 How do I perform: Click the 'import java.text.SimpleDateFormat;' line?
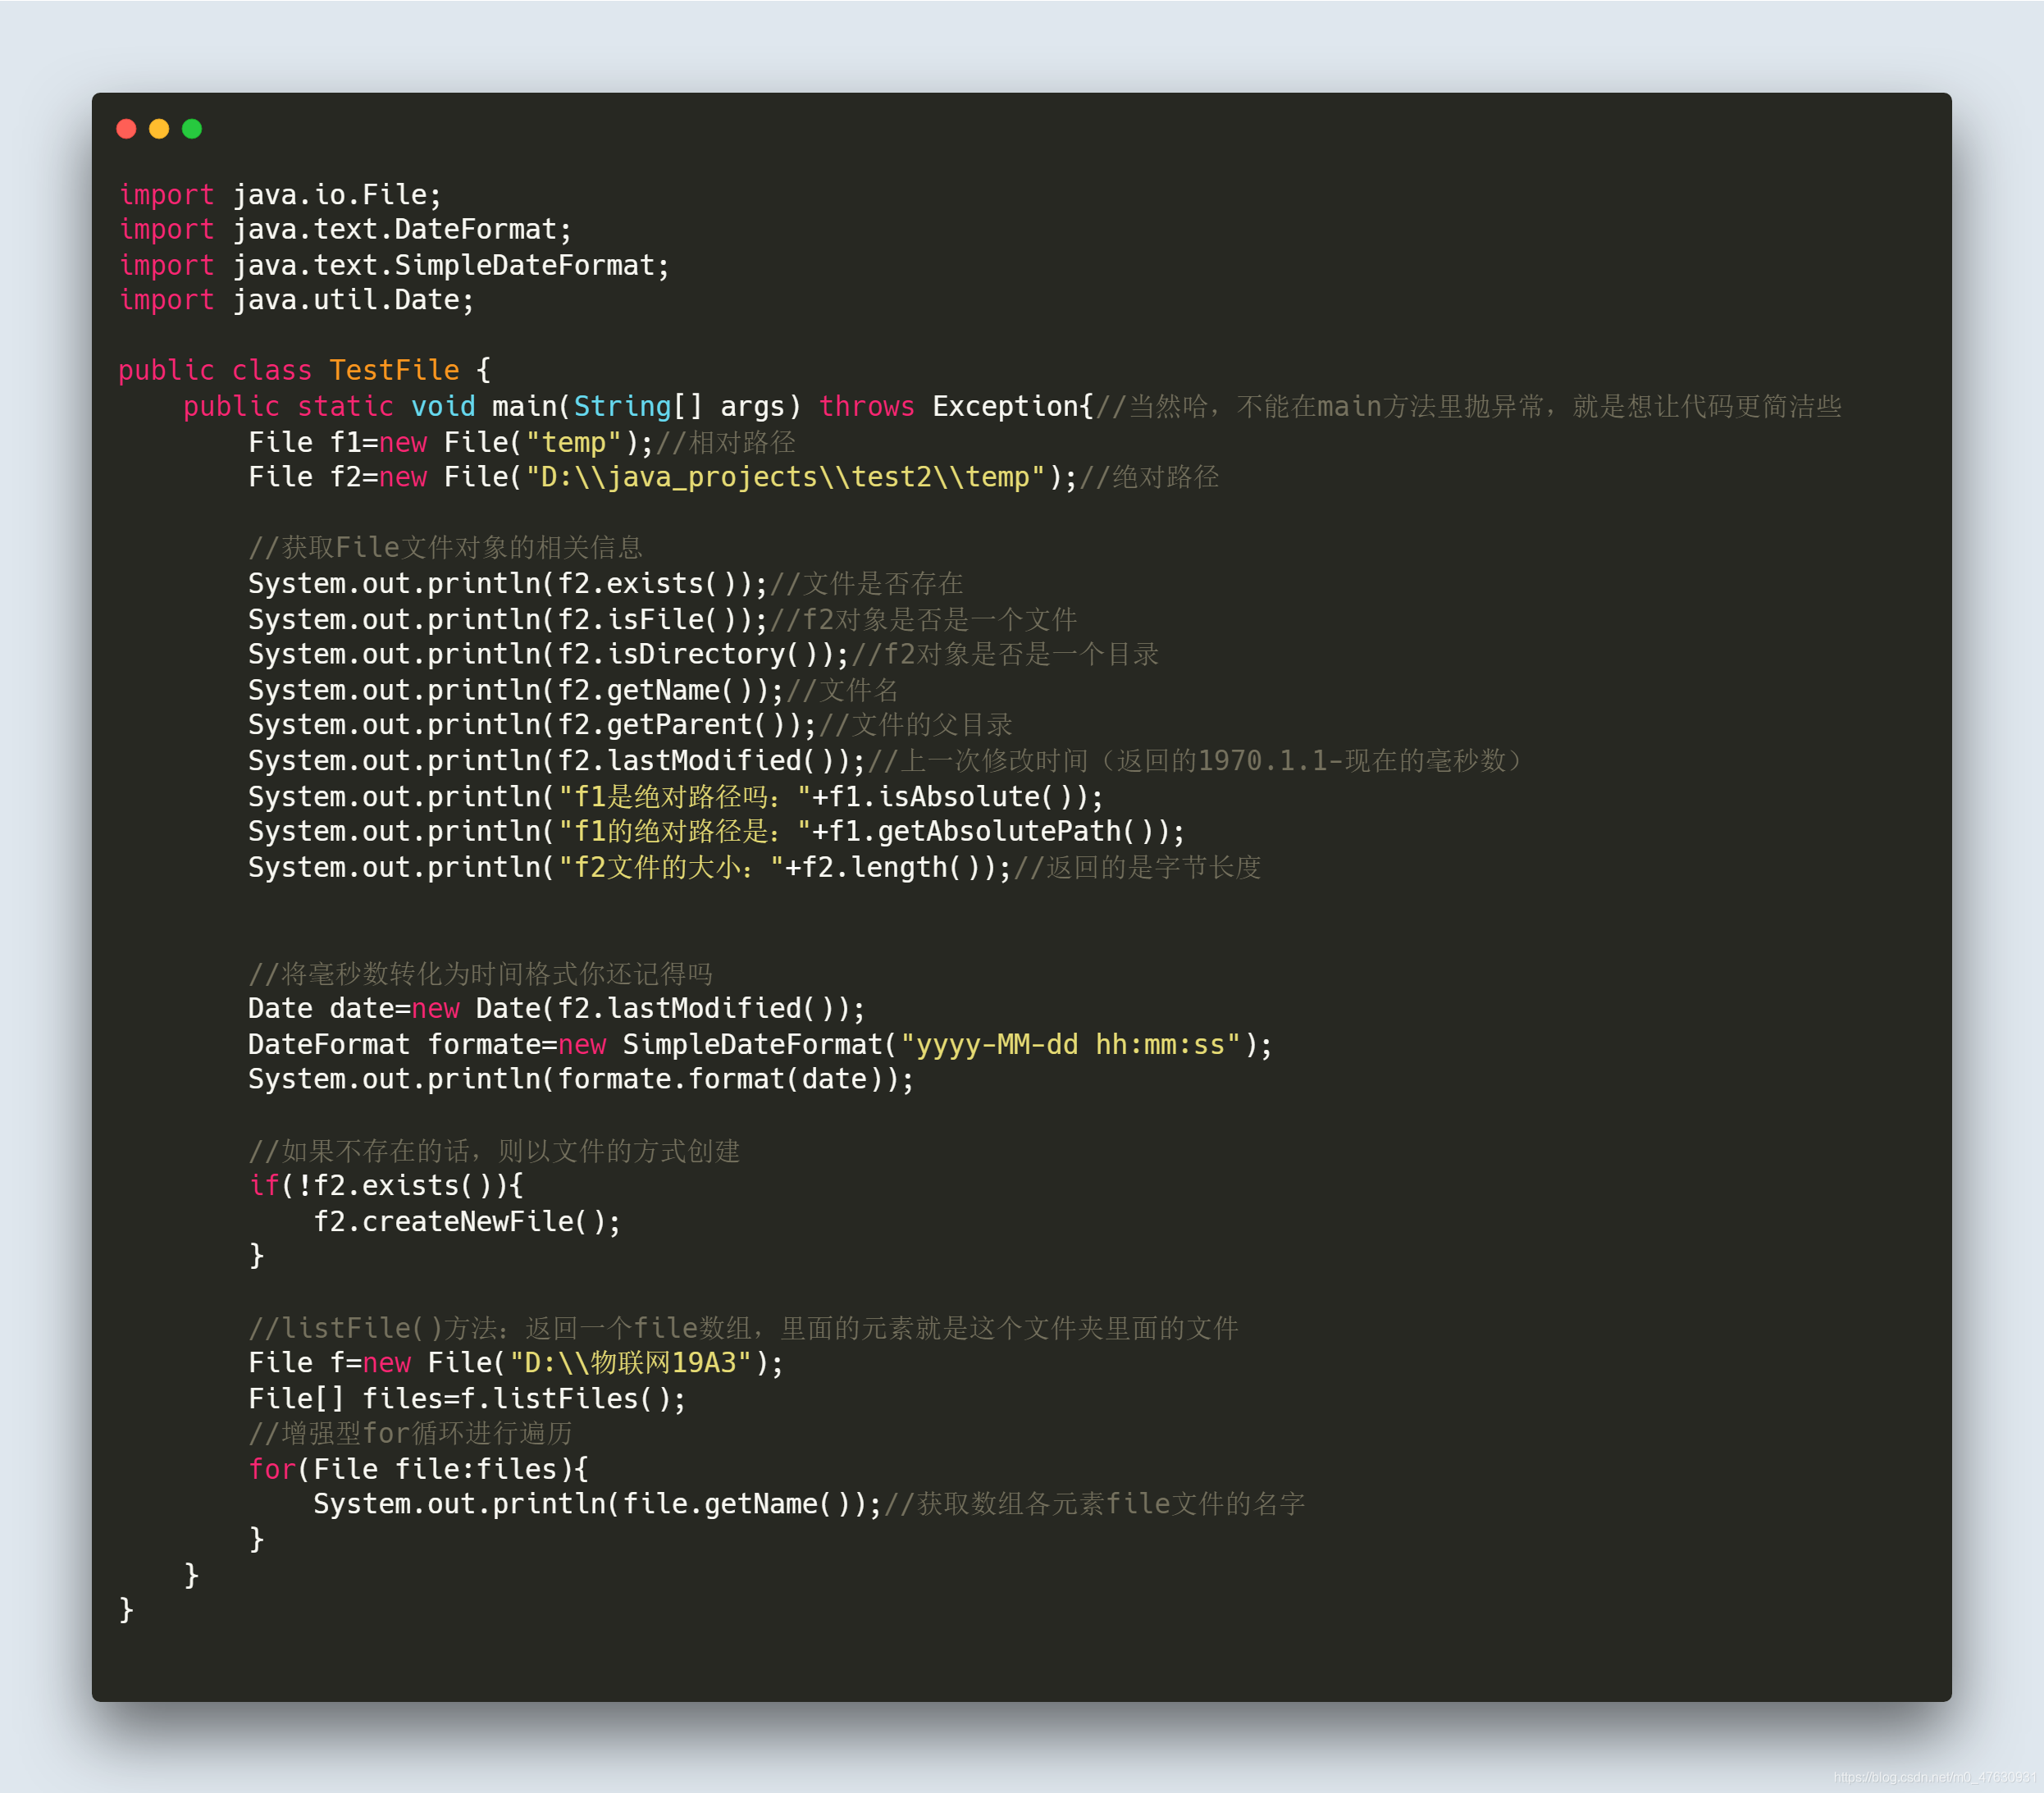coord(394,265)
